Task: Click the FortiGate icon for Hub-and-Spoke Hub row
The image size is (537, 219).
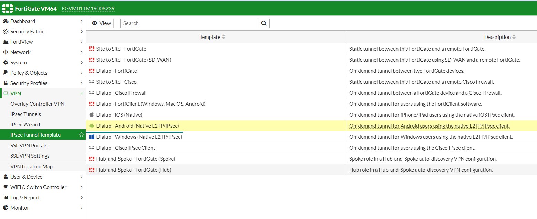Action: tap(92, 170)
